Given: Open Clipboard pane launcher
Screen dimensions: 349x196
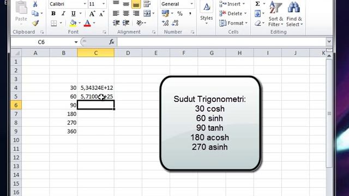Looking at the screenshot, I should coord(42,32).
